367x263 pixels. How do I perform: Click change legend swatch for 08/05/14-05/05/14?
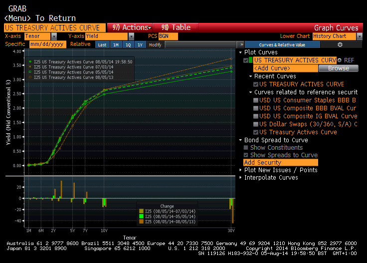pyautogui.click(x=142, y=217)
